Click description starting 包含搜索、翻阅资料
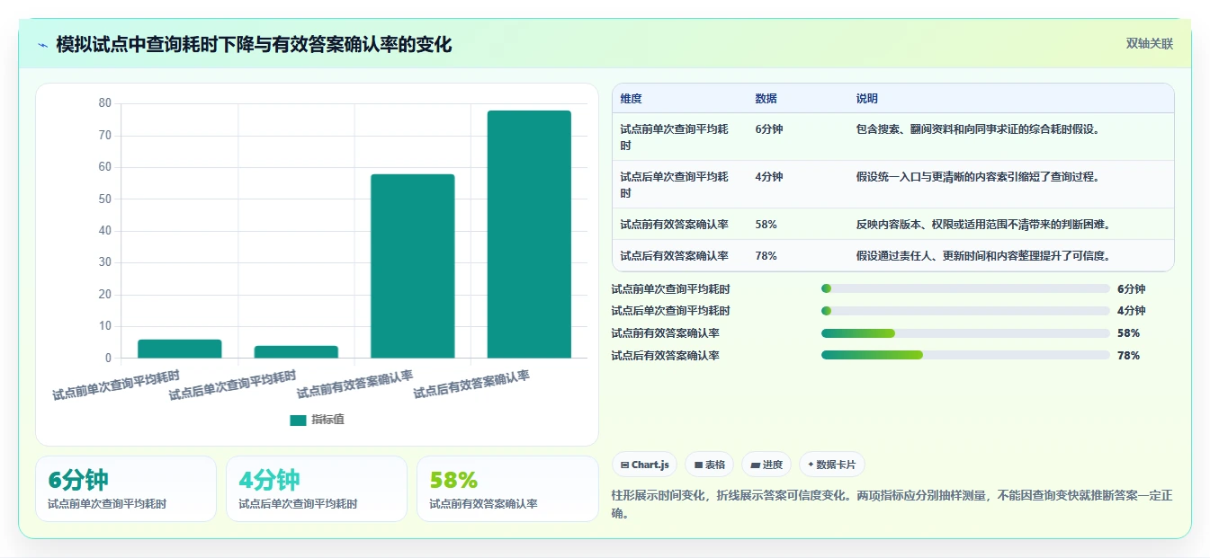This screenshot has width=1210, height=558. click(978, 129)
